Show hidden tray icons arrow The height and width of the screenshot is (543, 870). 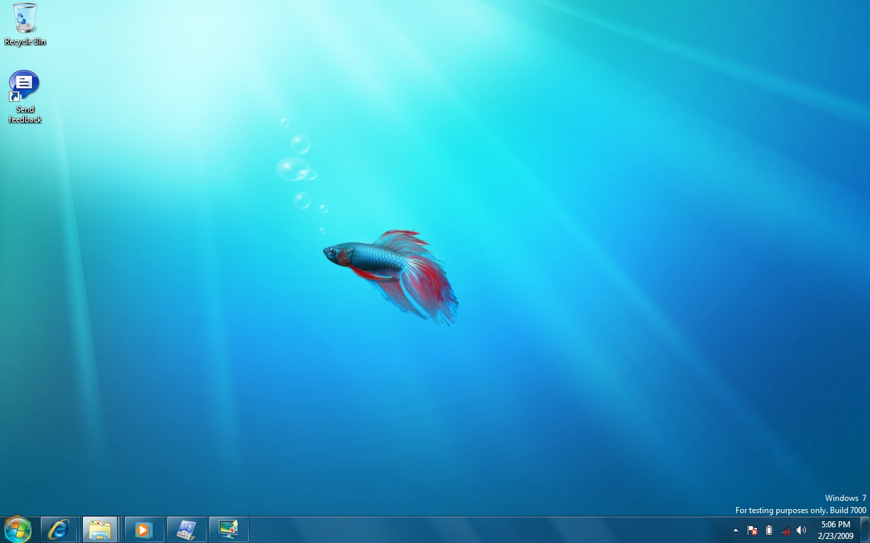pos(735,530)
